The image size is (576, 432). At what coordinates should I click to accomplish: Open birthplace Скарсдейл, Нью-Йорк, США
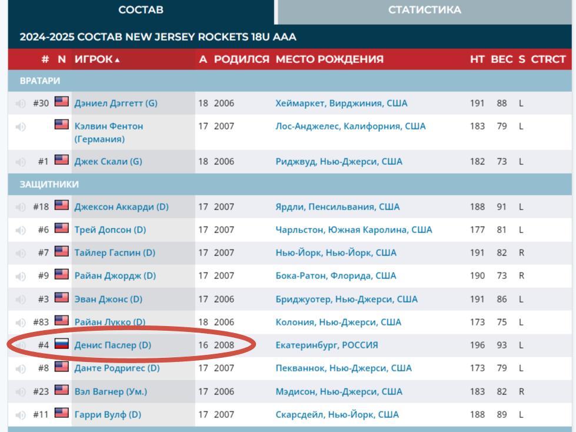337,415
